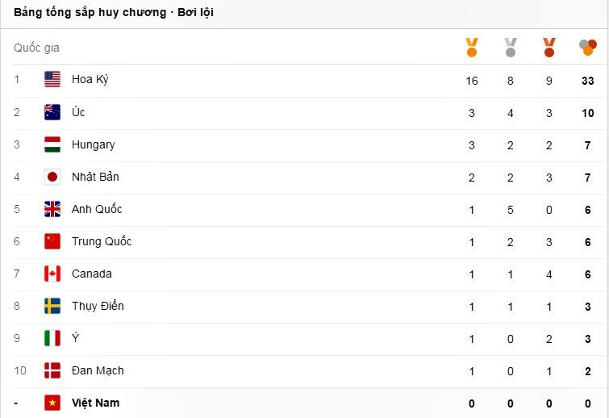Click the total medals column icon
Screen dimensions: 609x418
pos(588,48)
